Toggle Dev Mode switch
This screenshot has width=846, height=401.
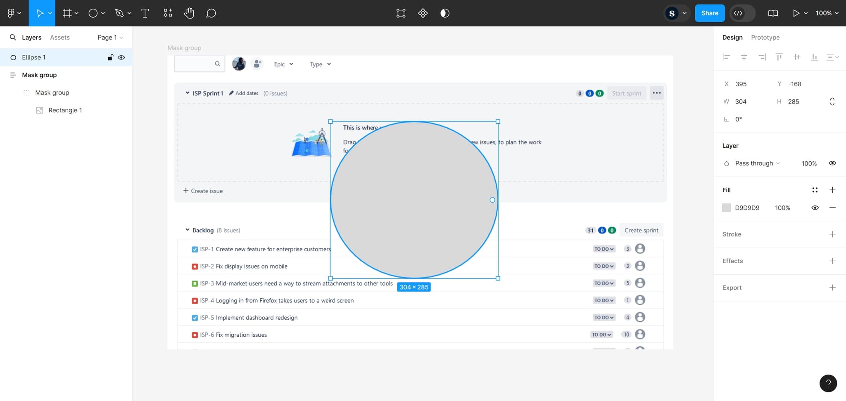tap(742, 13)
